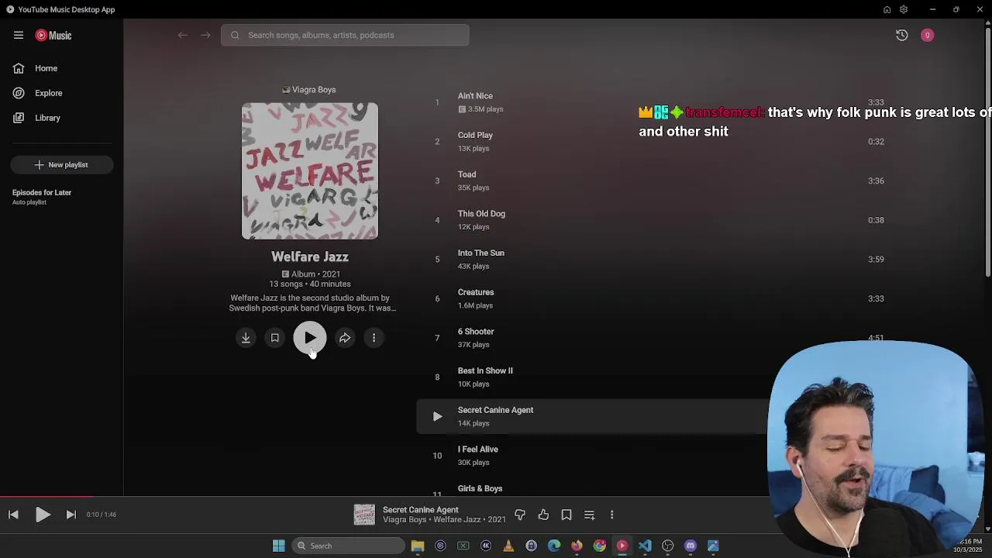Like the current song with thumbs up

pyautogui.click(x=543, y=515)
